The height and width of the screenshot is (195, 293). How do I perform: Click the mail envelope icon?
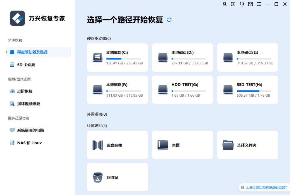(x=251, y=4)
